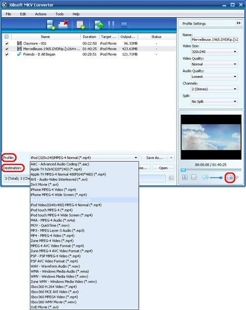
Task: Stop the preview playback
Action: (x=194, y=177)
